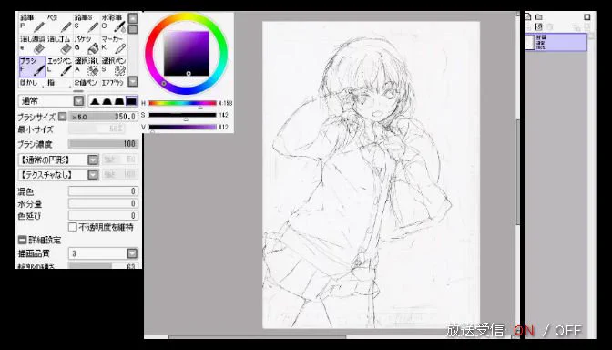Select the ぼかし (Blur) tool
The image size is (612, 350).
pos(33,83)
